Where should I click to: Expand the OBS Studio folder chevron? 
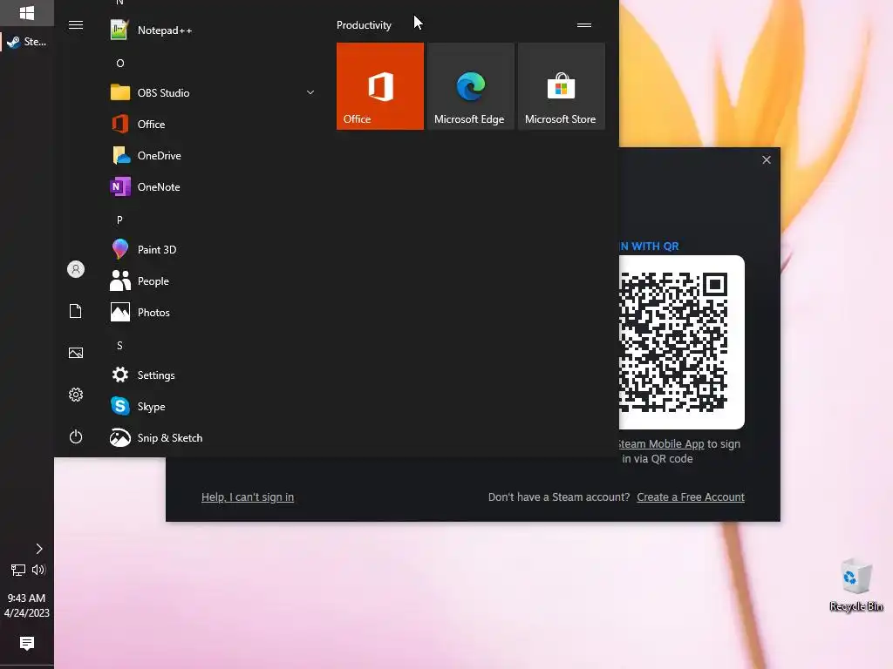click(x=310, y=92)
